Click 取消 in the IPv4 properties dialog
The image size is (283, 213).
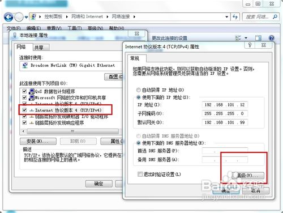(256, 191)
